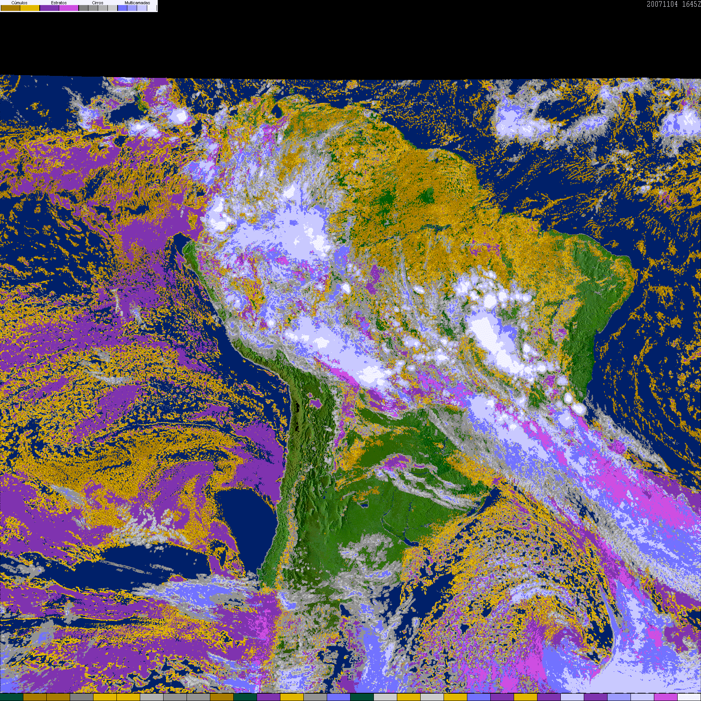
Task: Click the white dotted Multicamadas swatch
Action: (152, 8)
